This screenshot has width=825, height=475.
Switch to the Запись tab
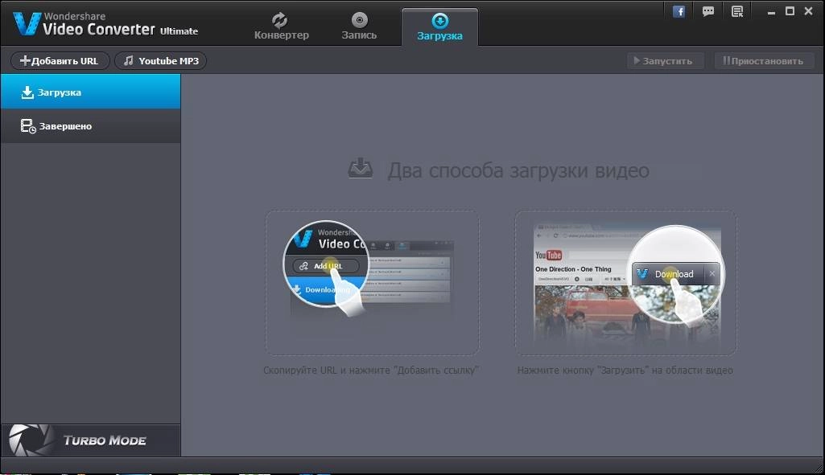tap(359, 27)
